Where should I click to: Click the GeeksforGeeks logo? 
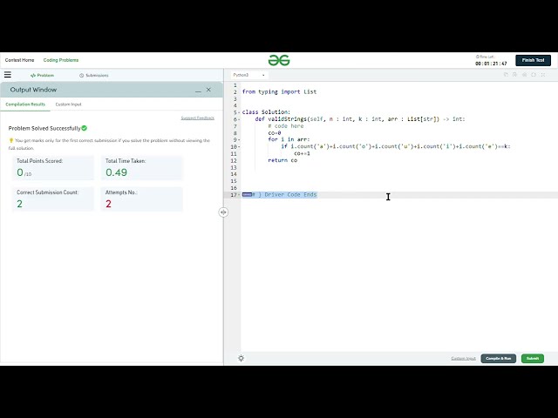point(279,60)
